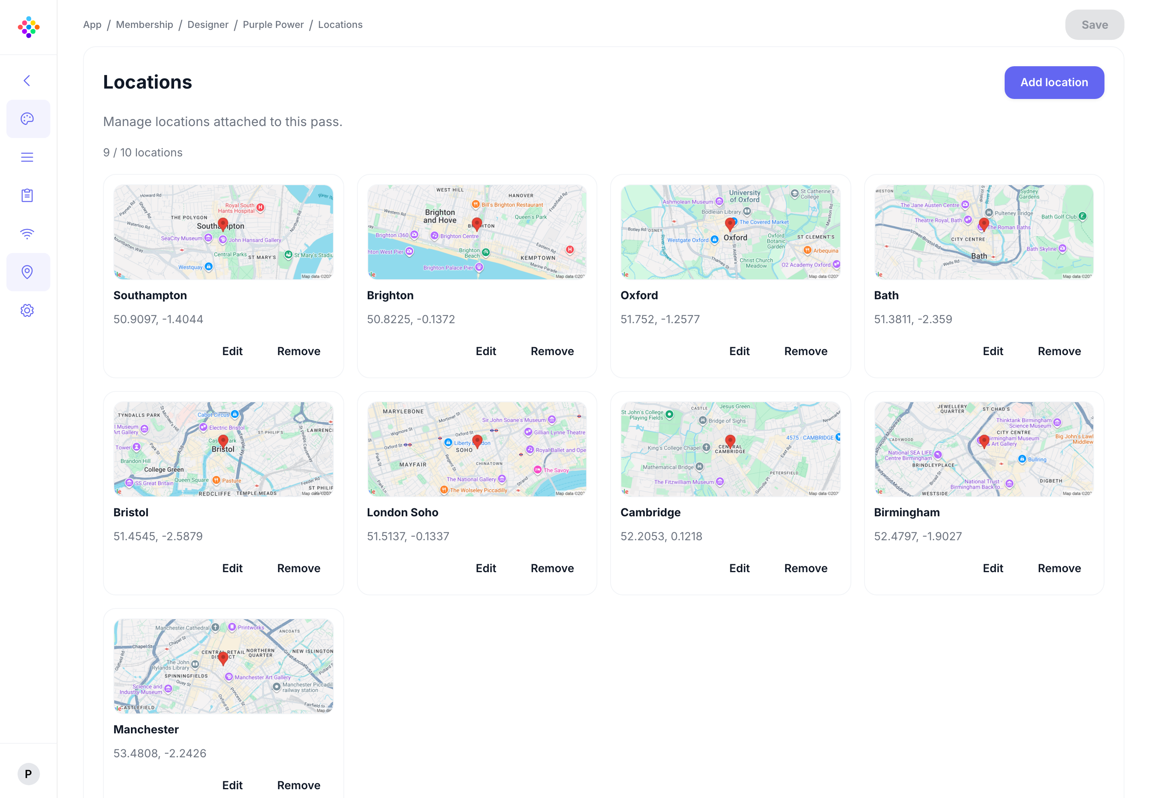Image resolution: width=1150 pixels, height=798 pixels.
Task: Go back using the sidebar chevron arrow
Action: (27, 81)
